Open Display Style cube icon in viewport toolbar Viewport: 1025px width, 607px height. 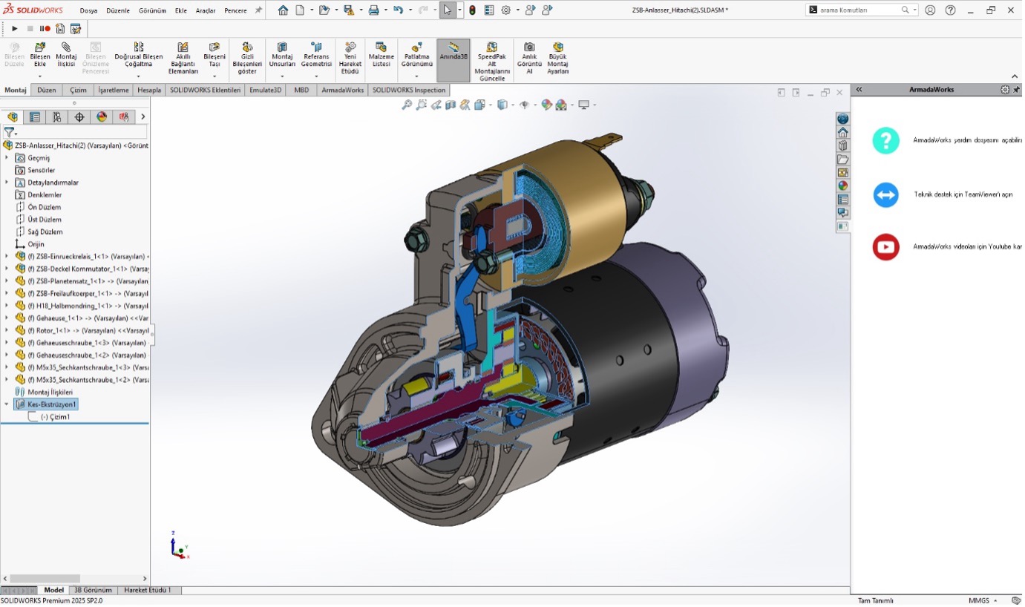point(502,105)
